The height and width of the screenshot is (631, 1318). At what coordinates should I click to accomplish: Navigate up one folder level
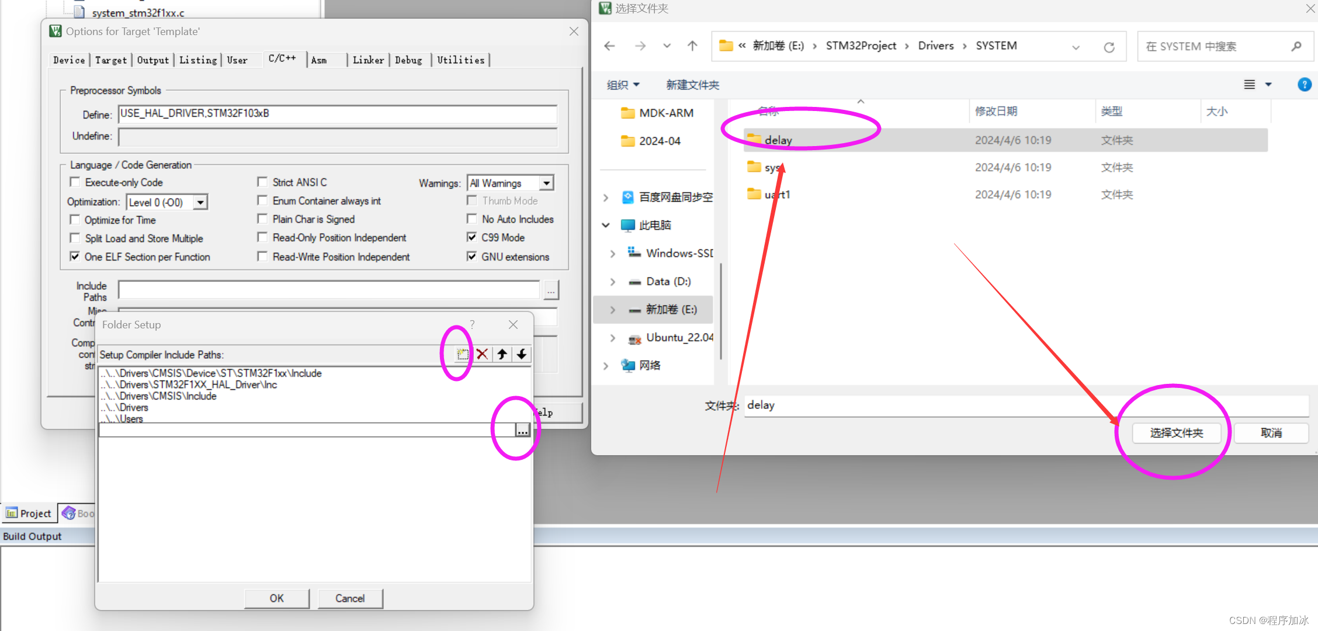[x=692, y=46]
